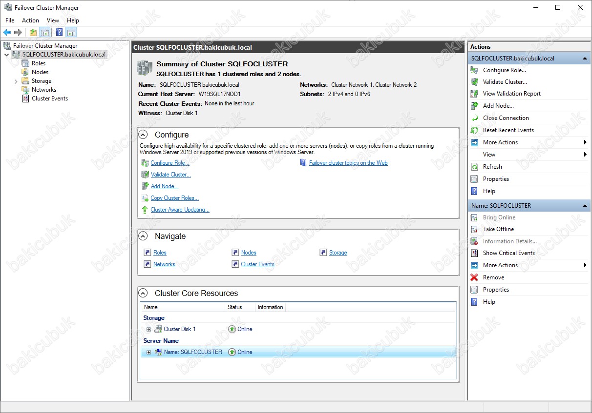This screenshot has height=413, width=592.
Task: Collapse the Cluster Core Resources section chevron
Action: (143, 293)
